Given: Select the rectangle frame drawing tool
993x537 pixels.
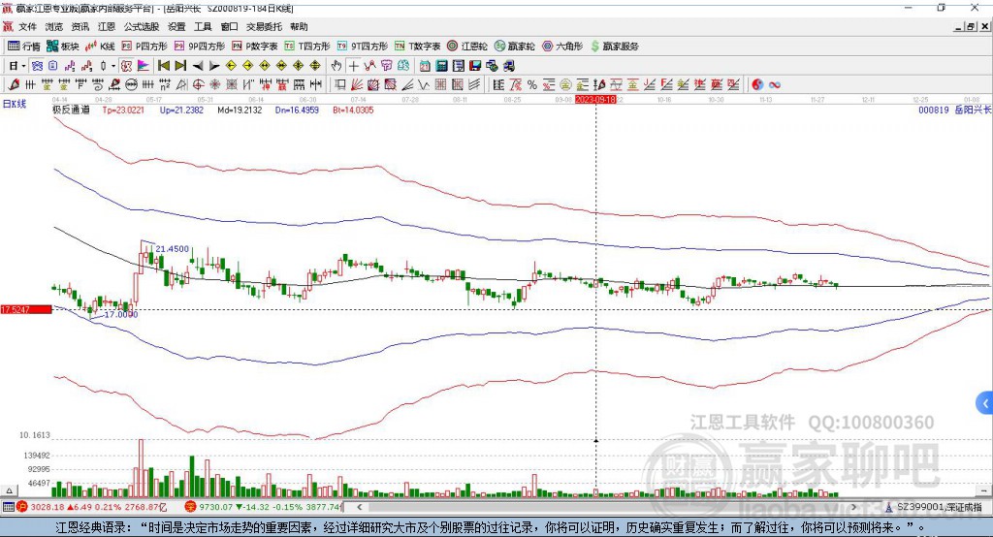Looking at the screenshot, I should (340, 85).
